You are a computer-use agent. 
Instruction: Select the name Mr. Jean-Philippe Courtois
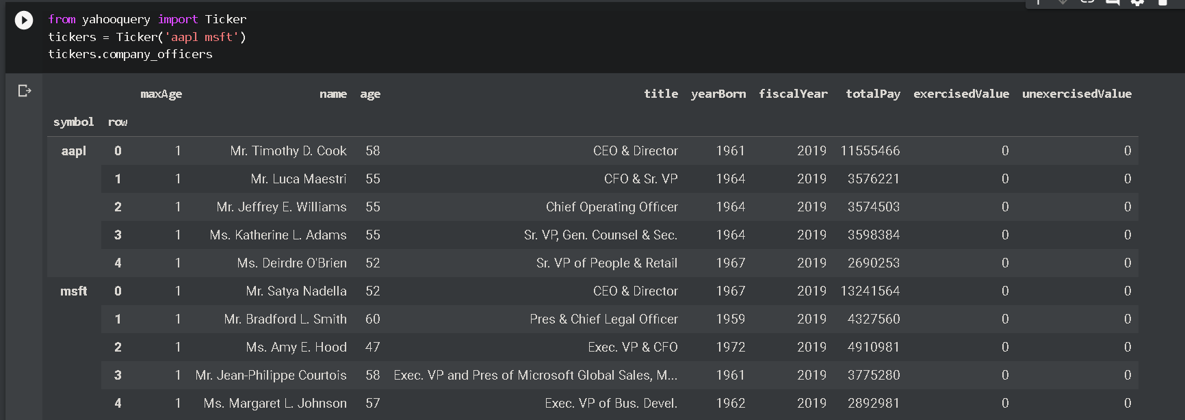[271, 375]
